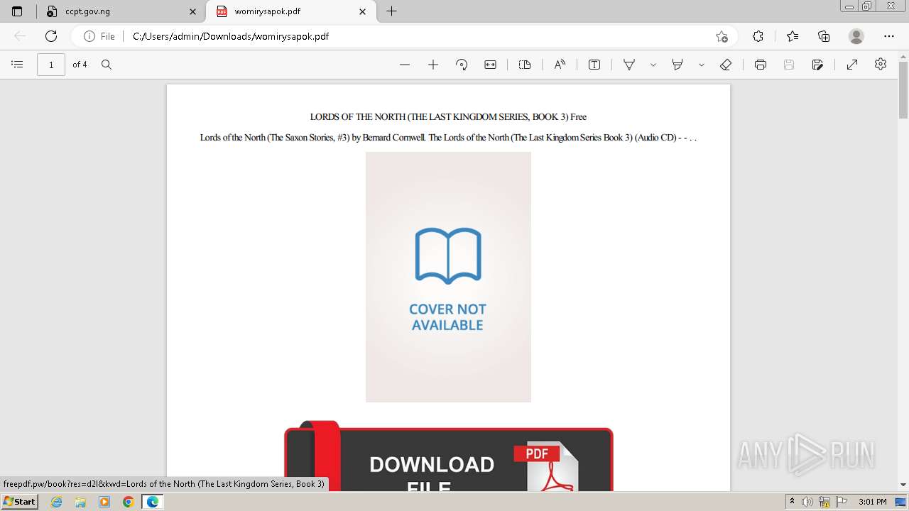909x511 pixels.
Task: Open the browser Extensions menu
Action: [x=758, y=36]
